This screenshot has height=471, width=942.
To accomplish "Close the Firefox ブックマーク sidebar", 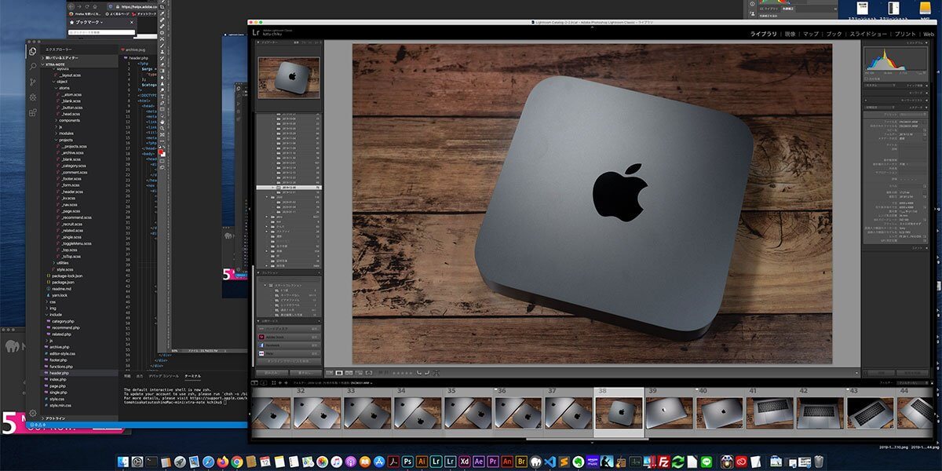I will click(131, 23).
